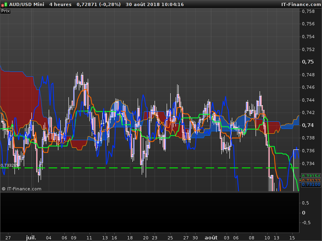The height and width of the screenshot is (241, 322).
Task: Click the '4 heures' timeframe label
Action: 60,4
